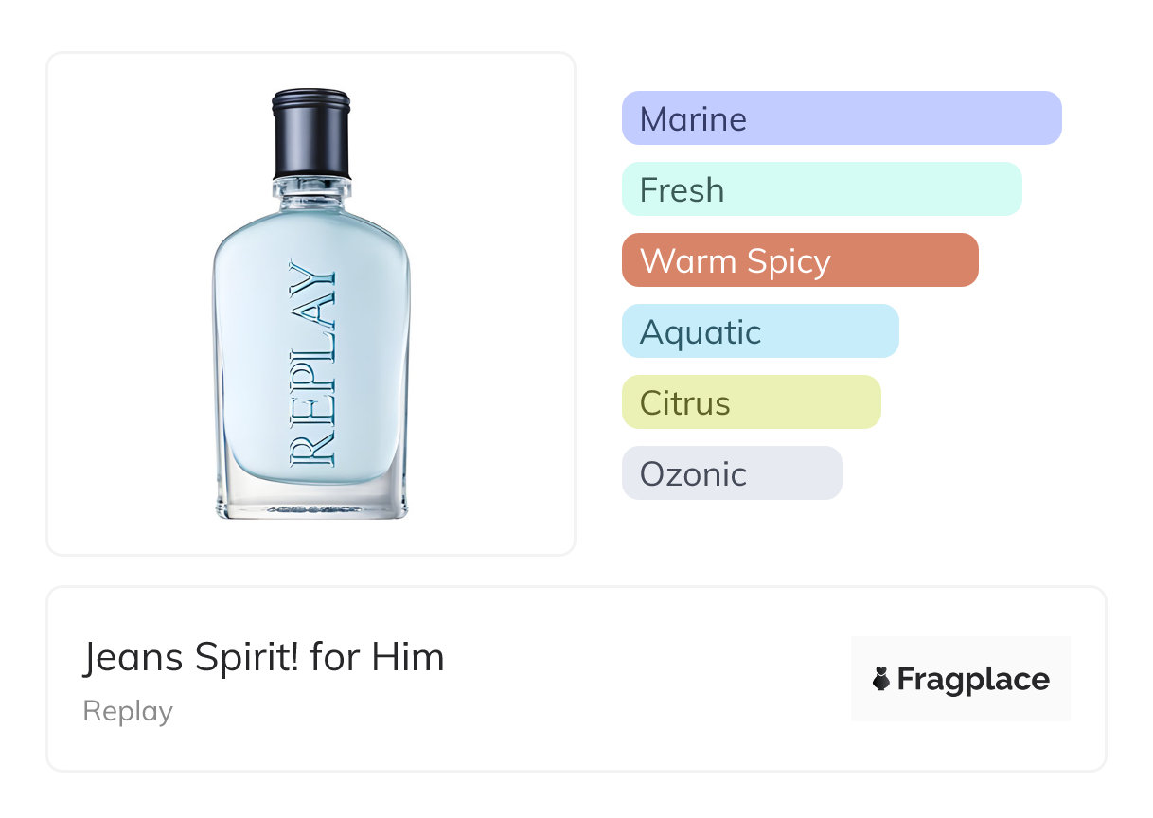Click the "Warm Spicy" label text
The image size is (1153, 818).
click(x=735, y=260)
